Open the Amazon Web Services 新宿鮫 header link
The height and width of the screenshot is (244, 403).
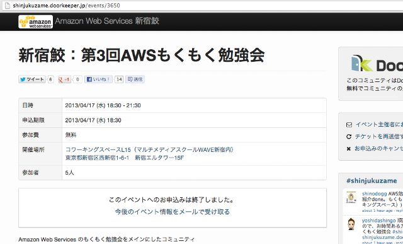pyautogui.click(x=107, y=21)
